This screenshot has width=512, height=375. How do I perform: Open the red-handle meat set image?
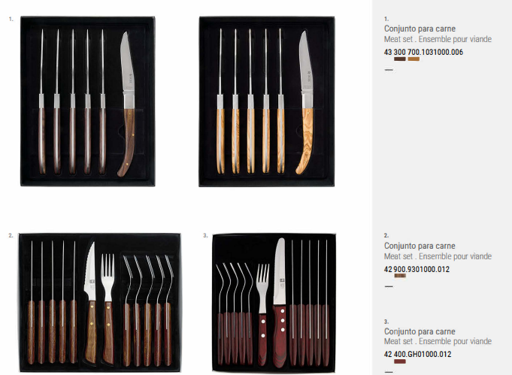coord(274,303)
